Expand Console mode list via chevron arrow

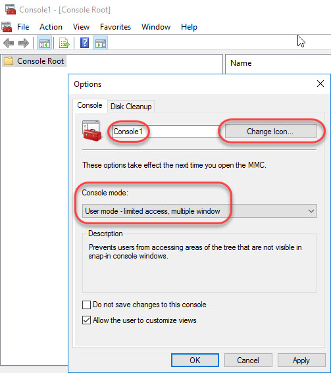(311, 211)
